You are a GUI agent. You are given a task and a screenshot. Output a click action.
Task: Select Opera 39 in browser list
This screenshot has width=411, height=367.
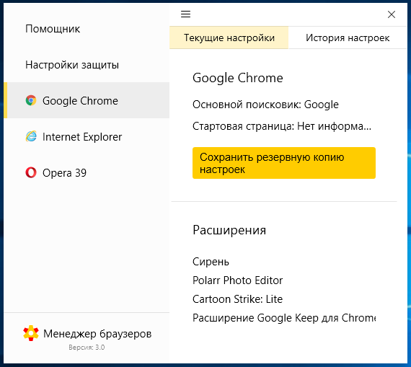click(87, 172)
